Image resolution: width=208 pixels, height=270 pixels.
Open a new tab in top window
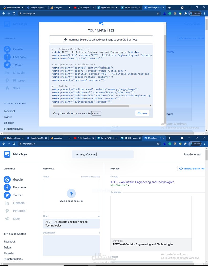[x=170, y=8]
